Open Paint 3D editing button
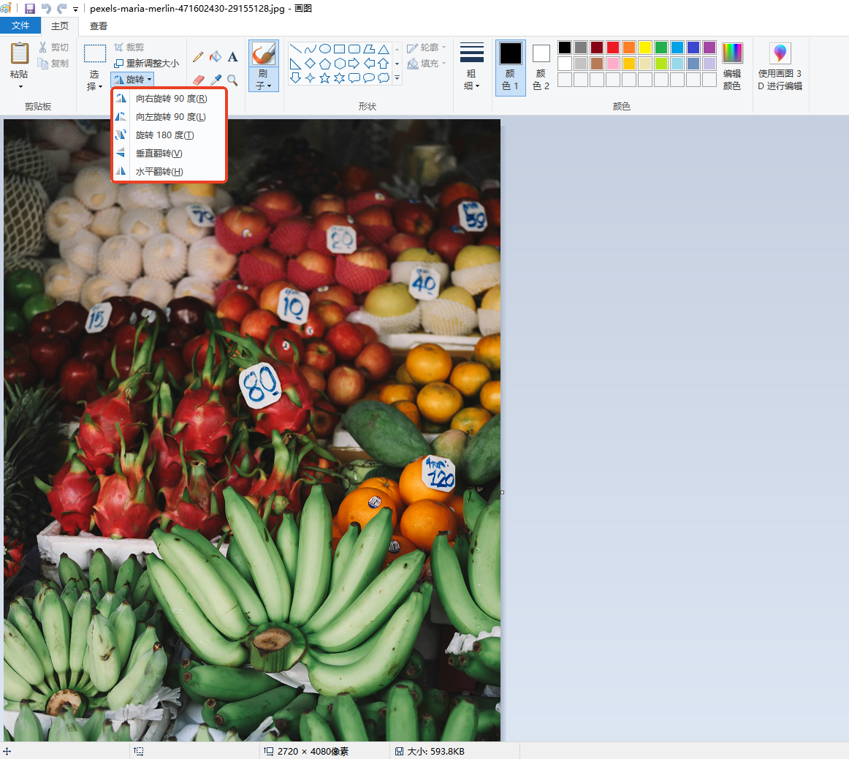This screenshot has width=849, height=759. pyautogui.click(x=780, y=66)
